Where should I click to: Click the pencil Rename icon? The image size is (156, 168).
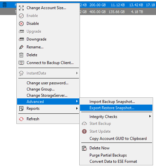click(x=21, y=47)
